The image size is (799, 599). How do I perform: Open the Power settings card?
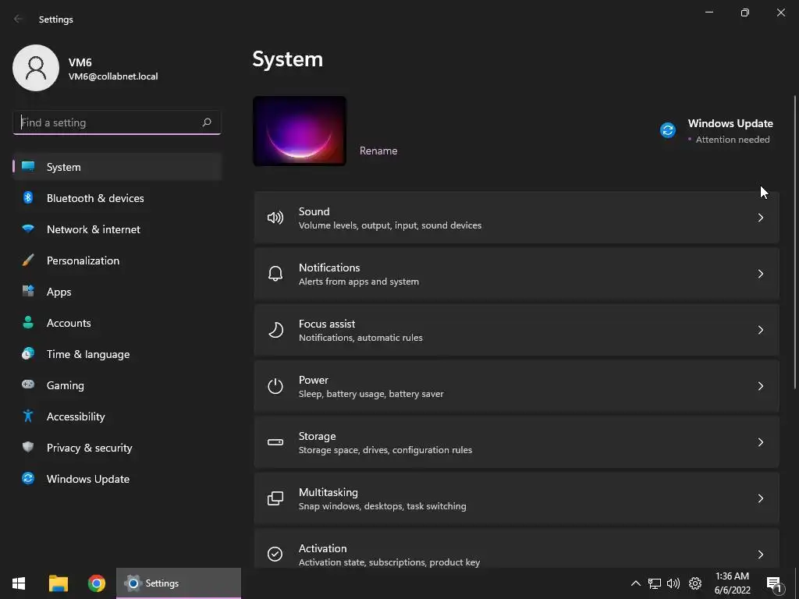pos(517,386)
